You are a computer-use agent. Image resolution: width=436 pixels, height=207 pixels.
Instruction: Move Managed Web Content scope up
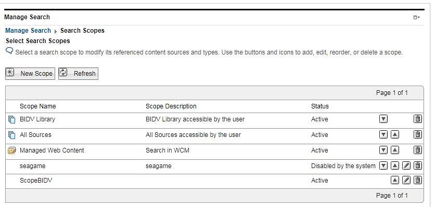click(395, 150)
